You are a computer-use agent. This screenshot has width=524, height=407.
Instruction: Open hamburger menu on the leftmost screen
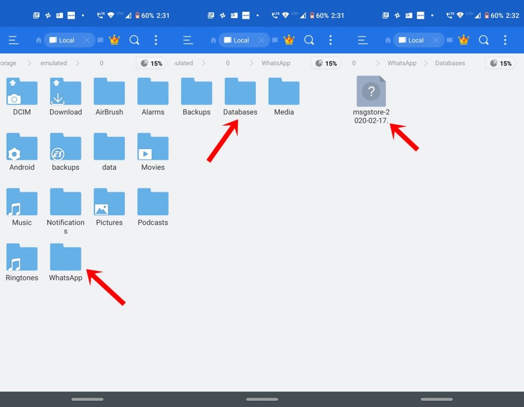(13, 40)
